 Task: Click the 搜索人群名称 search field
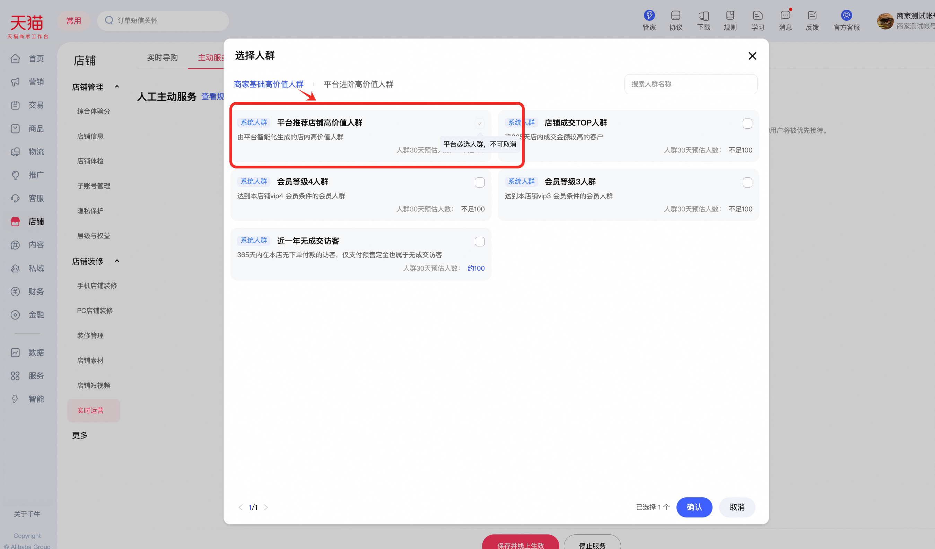click(691, 84)
